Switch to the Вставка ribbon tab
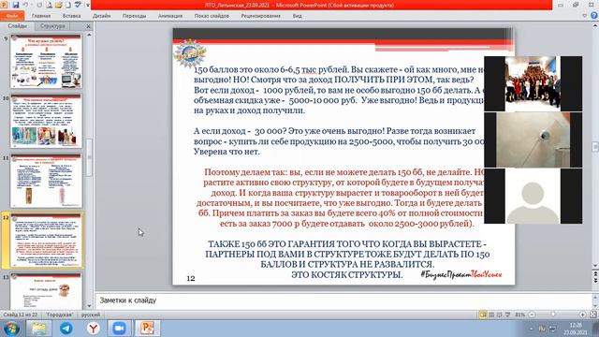The image size is (599, 337). [71, 16]
